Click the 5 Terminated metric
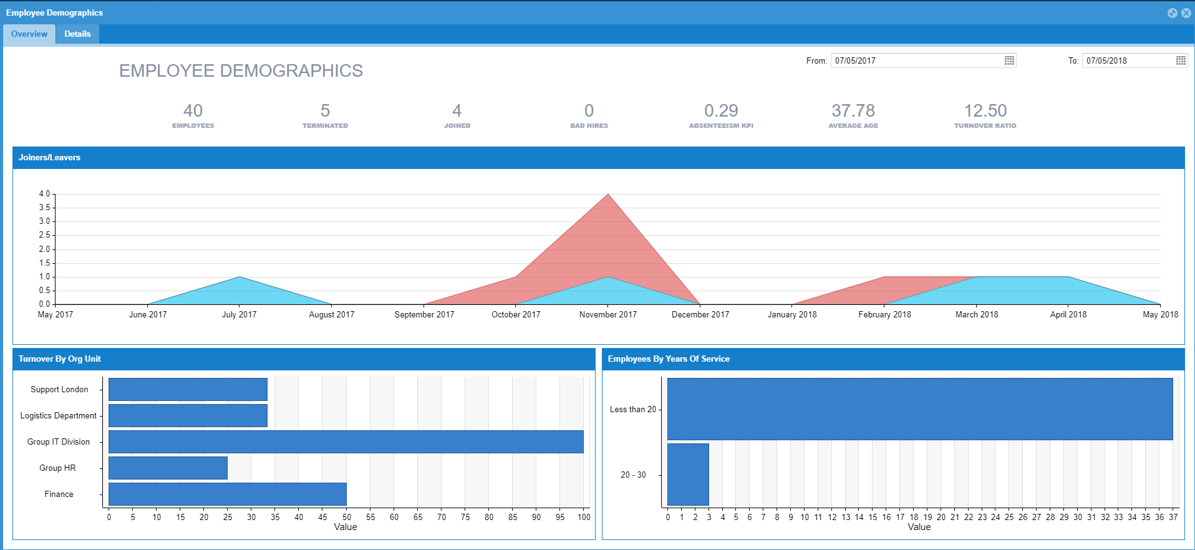Image resolution: width=1195 pixels, height=550 pixels. click(325, 116)
